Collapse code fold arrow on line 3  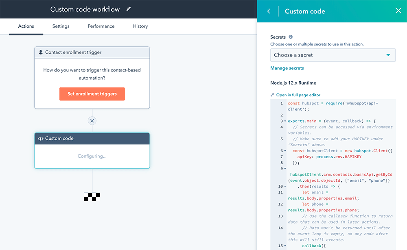(x=285, y=122)
